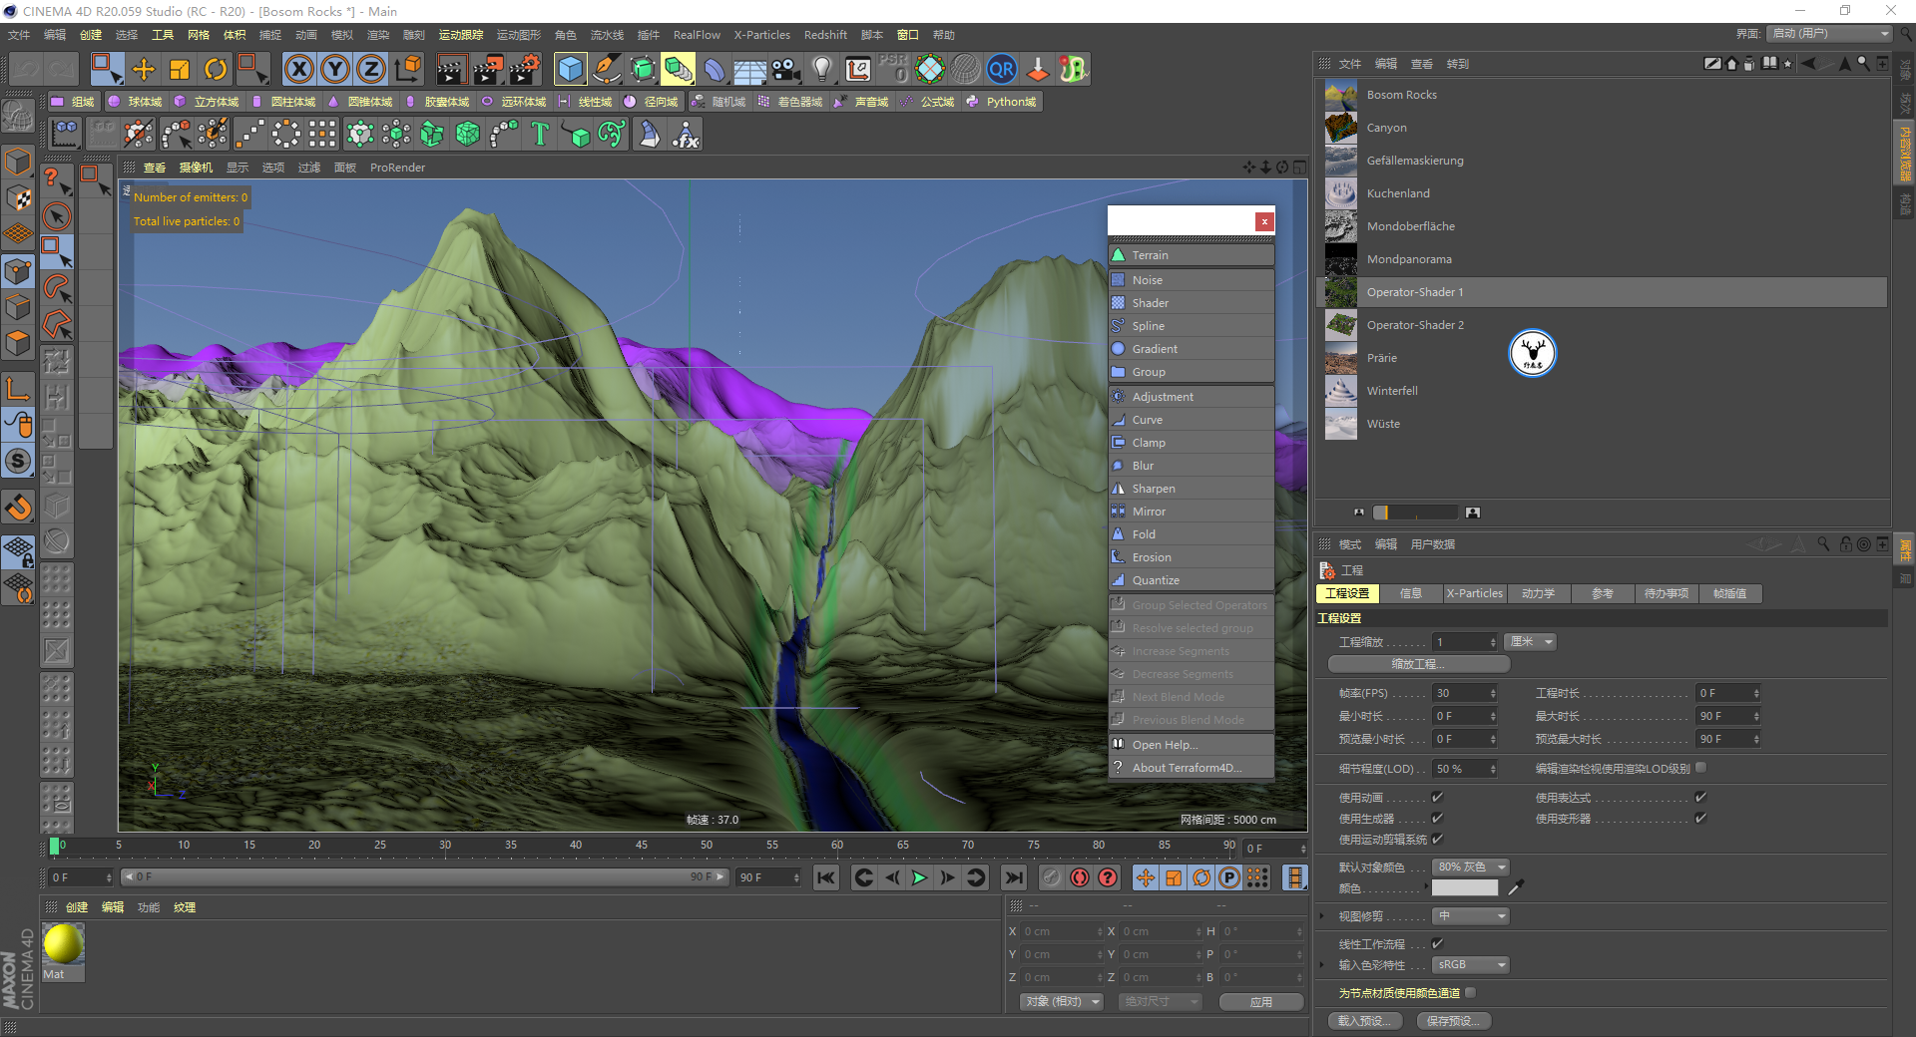1916x1037 pixels.
Task: Choose Erosion from the popup menu
Action: point(1192,557)
